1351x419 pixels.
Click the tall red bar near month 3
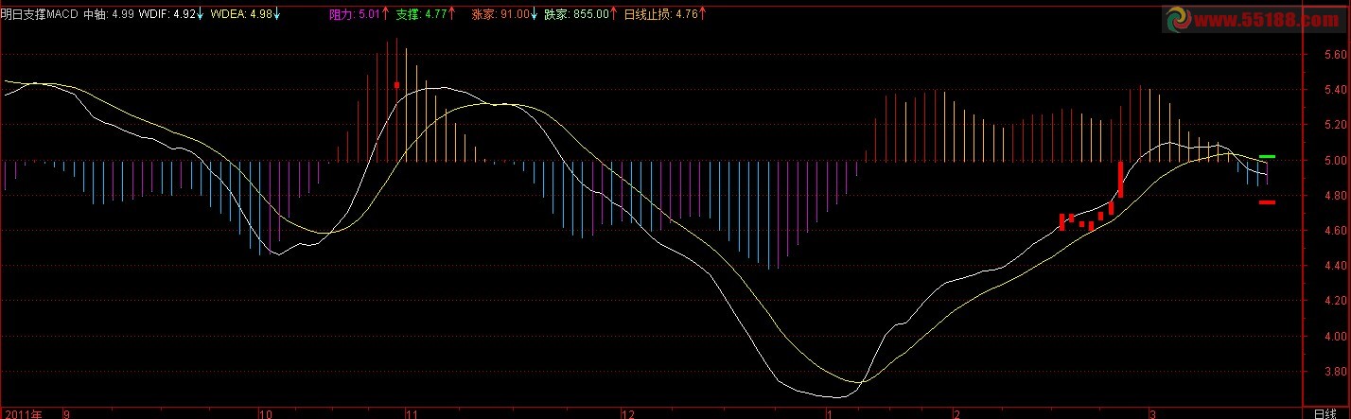pos(1120,179)
